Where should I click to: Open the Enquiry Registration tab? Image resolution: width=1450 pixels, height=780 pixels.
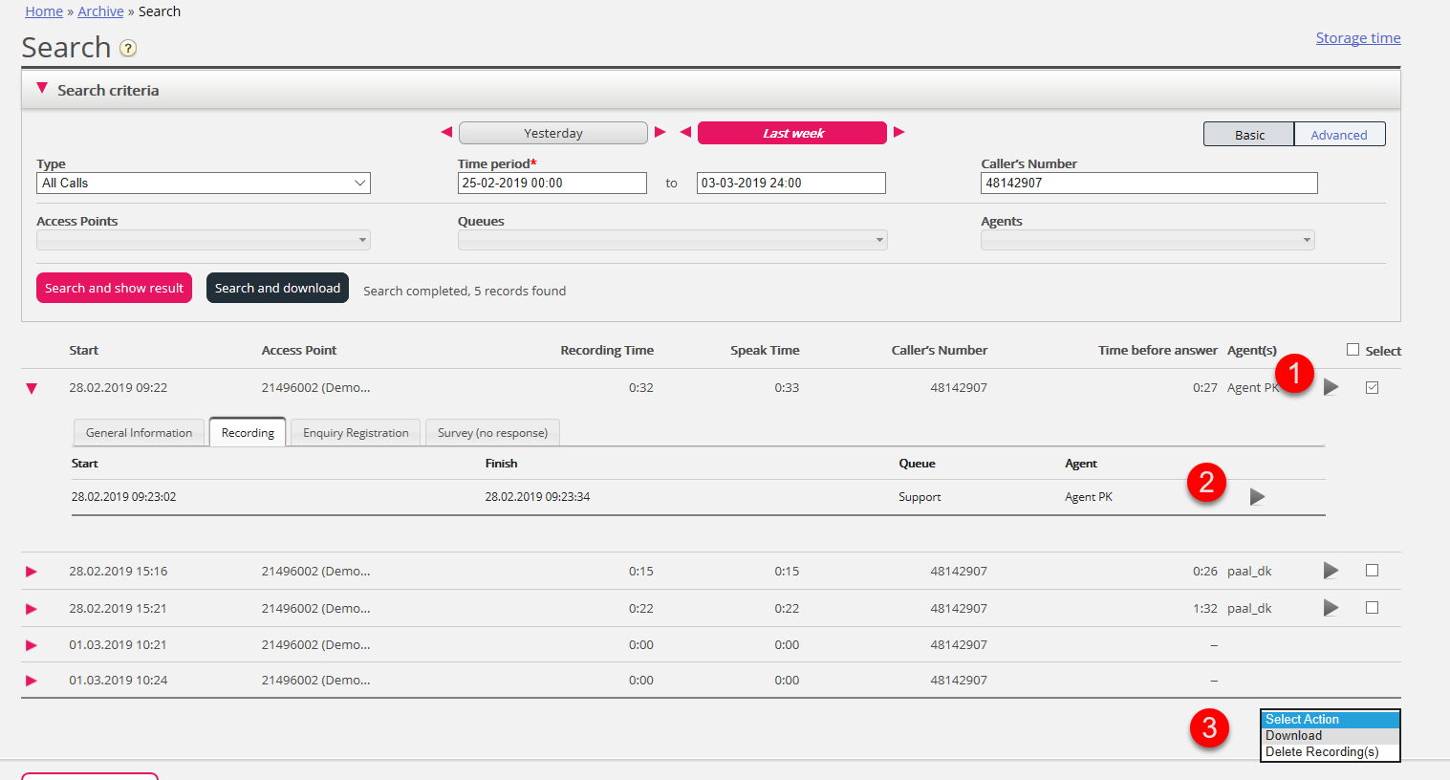(x=356, y=433)
